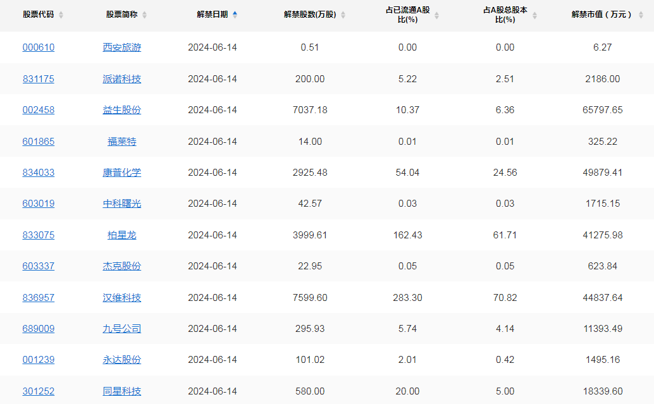Click the 解禁日期 column header text
This screenshot has height=404, width=654.
(213, 15)
